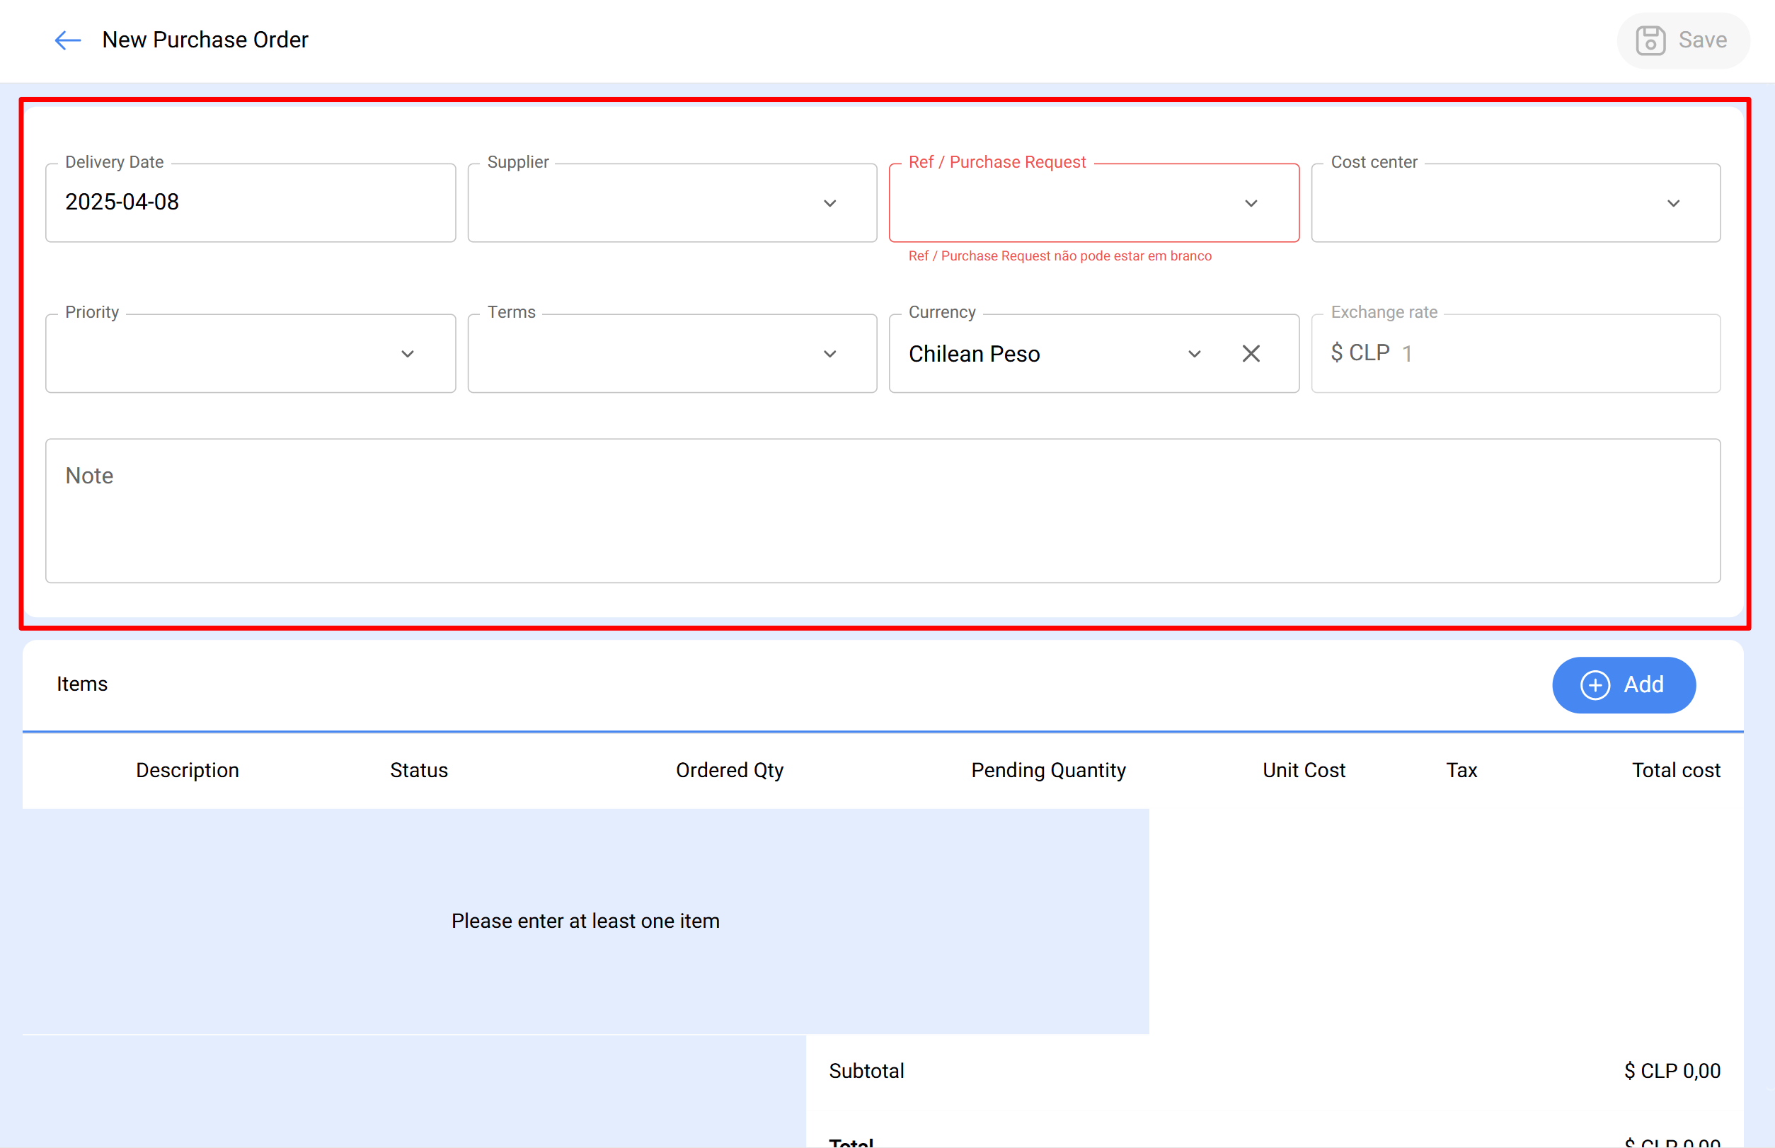
Task: Click the 'Please enter at least one item' message
Action: (585, 922)
